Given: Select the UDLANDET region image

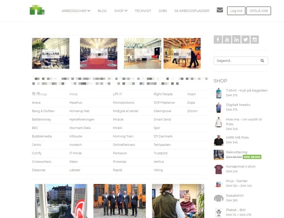Looking at the screenshot, I should pyautogui.click(x=182, y=53).
